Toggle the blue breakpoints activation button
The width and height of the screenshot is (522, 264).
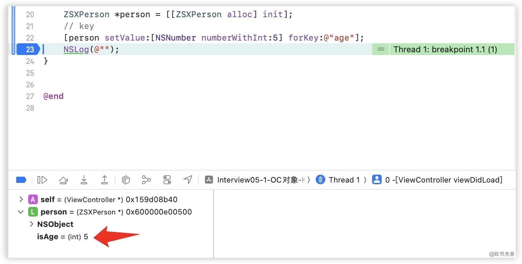tap(21, 180)
